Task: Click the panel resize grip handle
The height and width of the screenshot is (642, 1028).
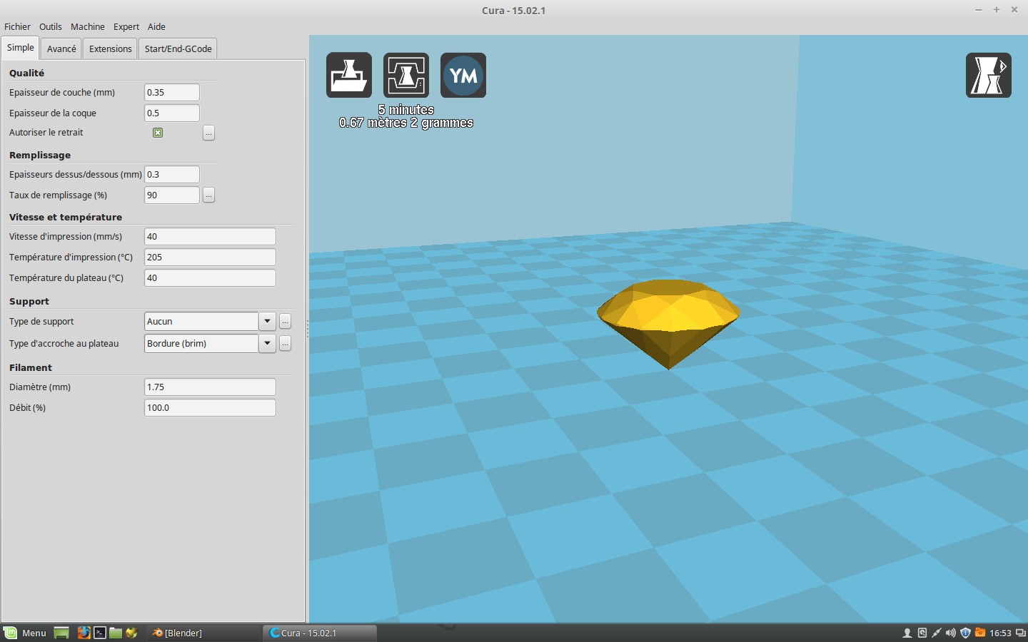Action: coord(307,328)
